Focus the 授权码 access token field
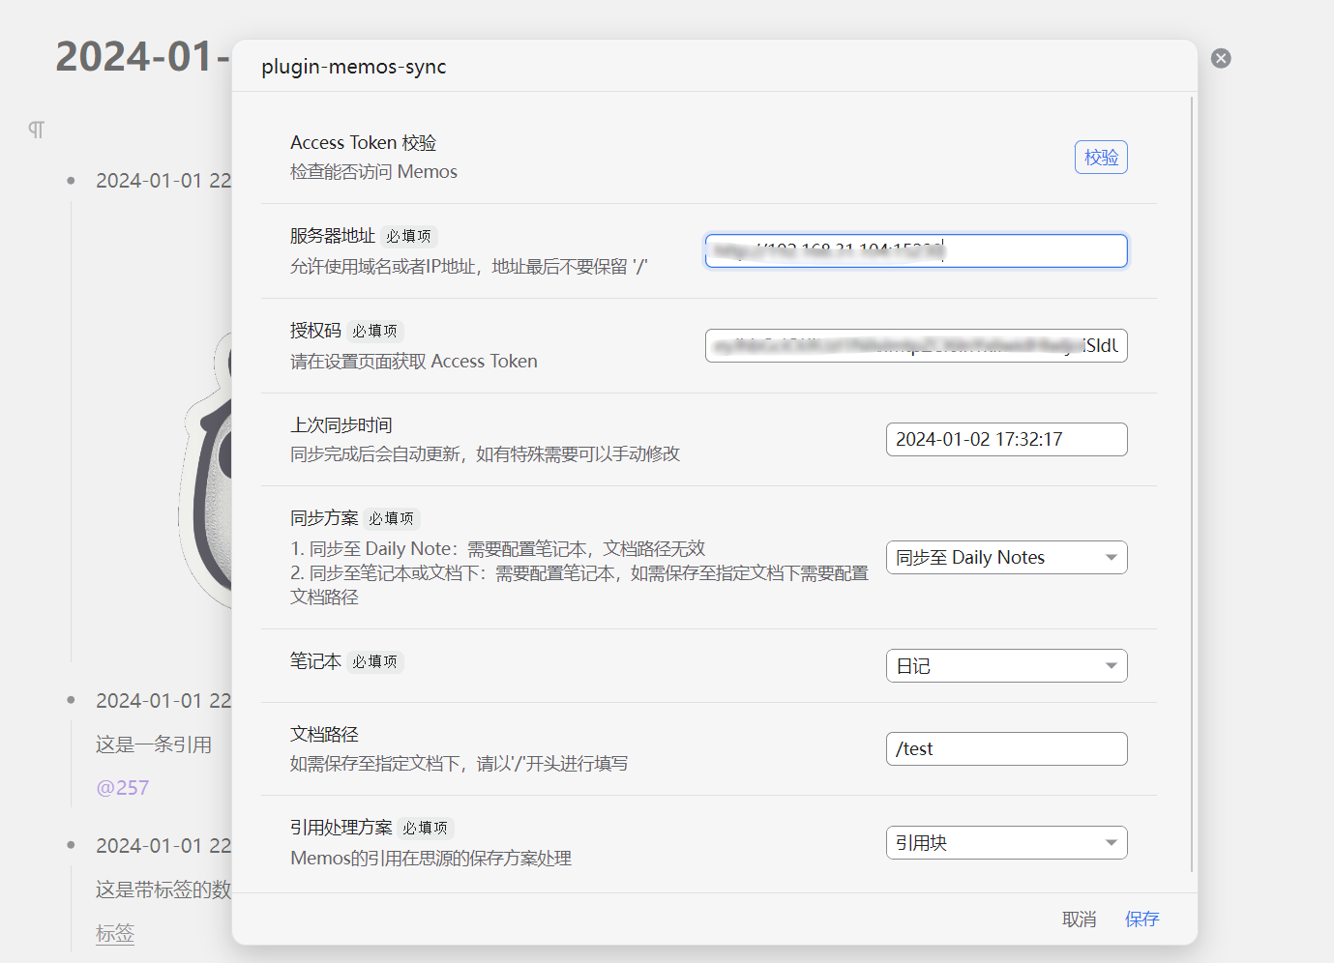This screenshot has width=1334, height=963. (915, 346)
